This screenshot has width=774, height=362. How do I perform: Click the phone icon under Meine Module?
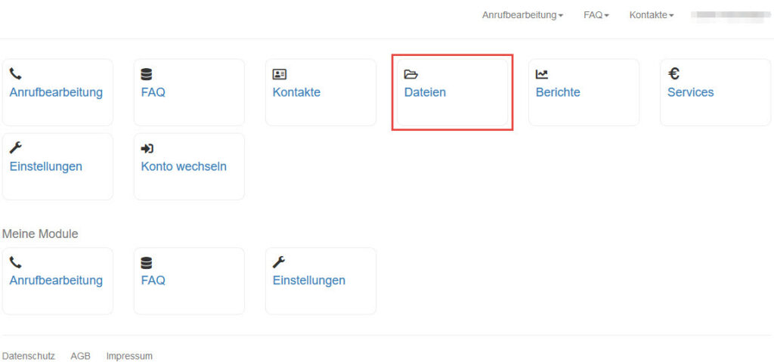point(15,262)
